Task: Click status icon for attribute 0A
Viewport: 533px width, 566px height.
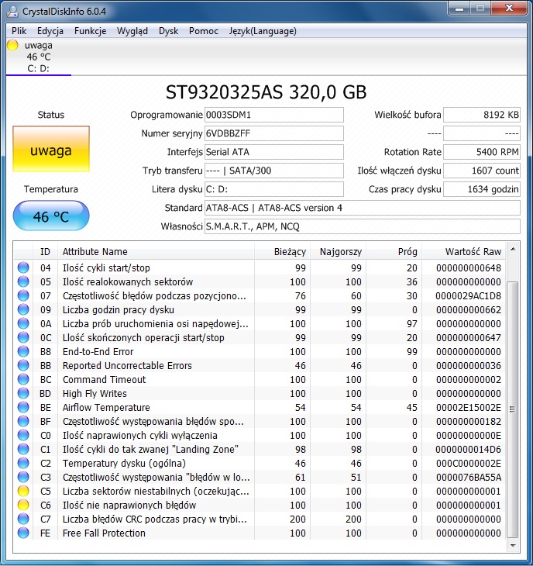Action: click(23, 323)
